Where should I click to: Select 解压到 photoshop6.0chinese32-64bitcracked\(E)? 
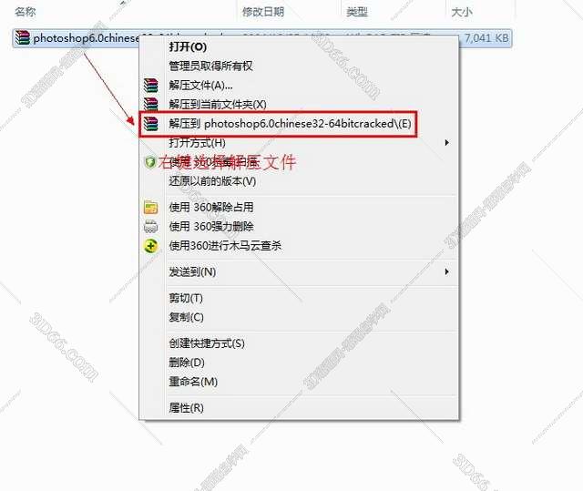pyautogui.click(x=290, y=123)
